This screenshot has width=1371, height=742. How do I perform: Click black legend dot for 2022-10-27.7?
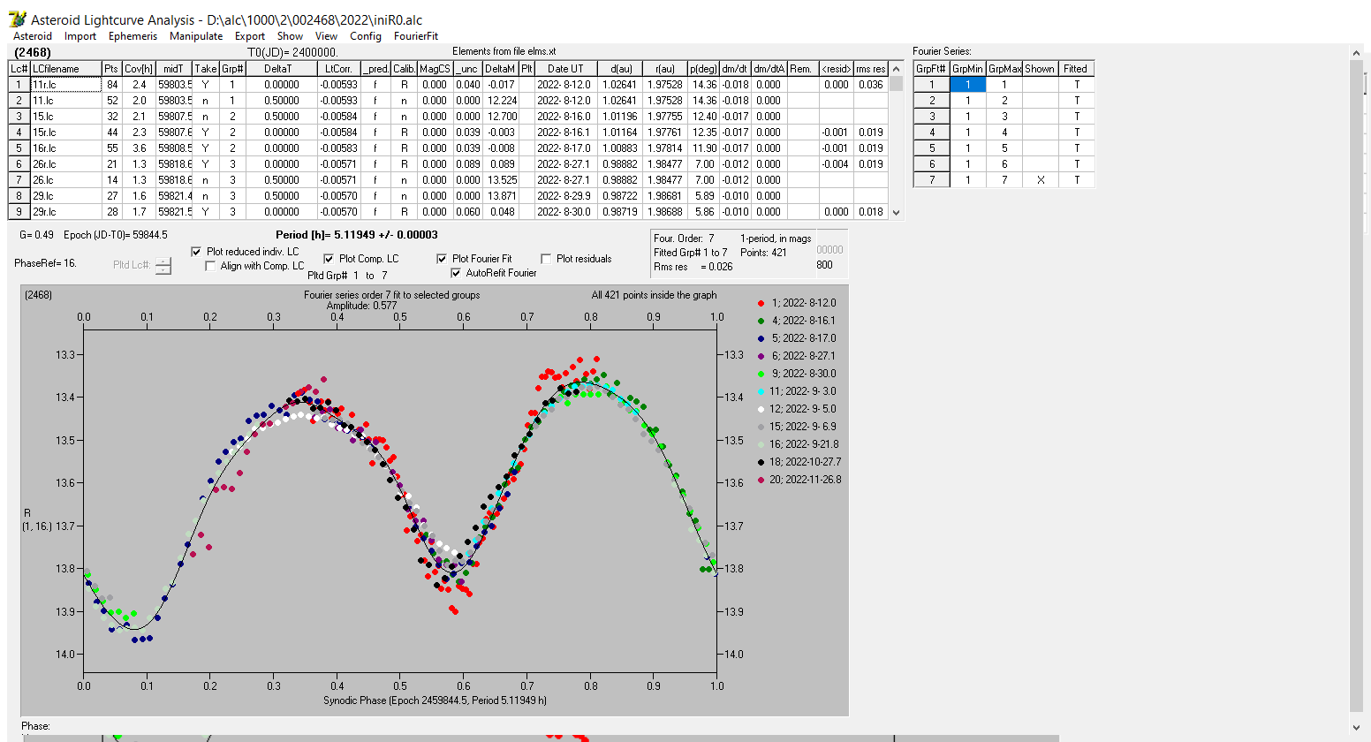point(761,462)
